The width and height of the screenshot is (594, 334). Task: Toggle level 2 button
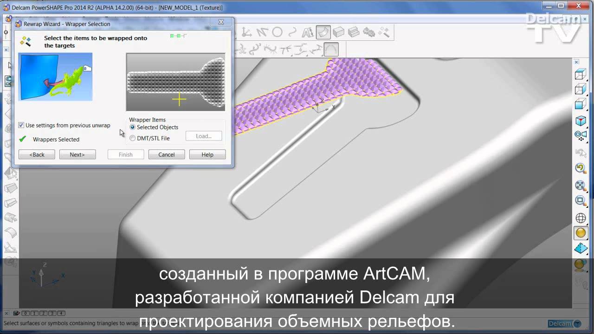(x=43, y=313)
